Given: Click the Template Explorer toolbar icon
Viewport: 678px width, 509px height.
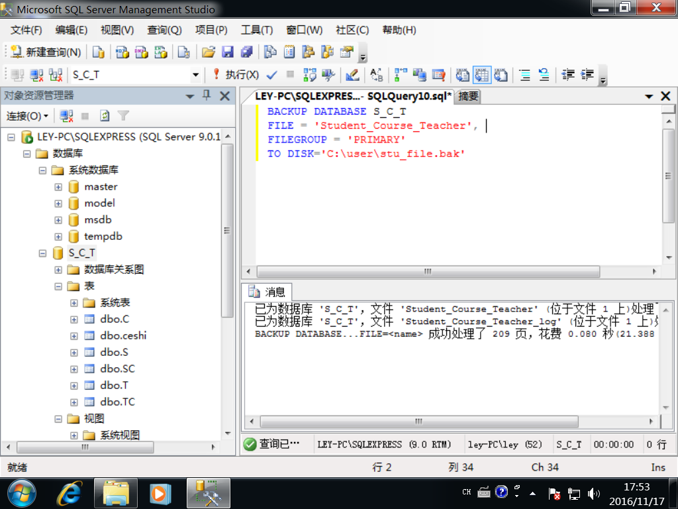Looking at the screenshot, I should coord(327,52).
